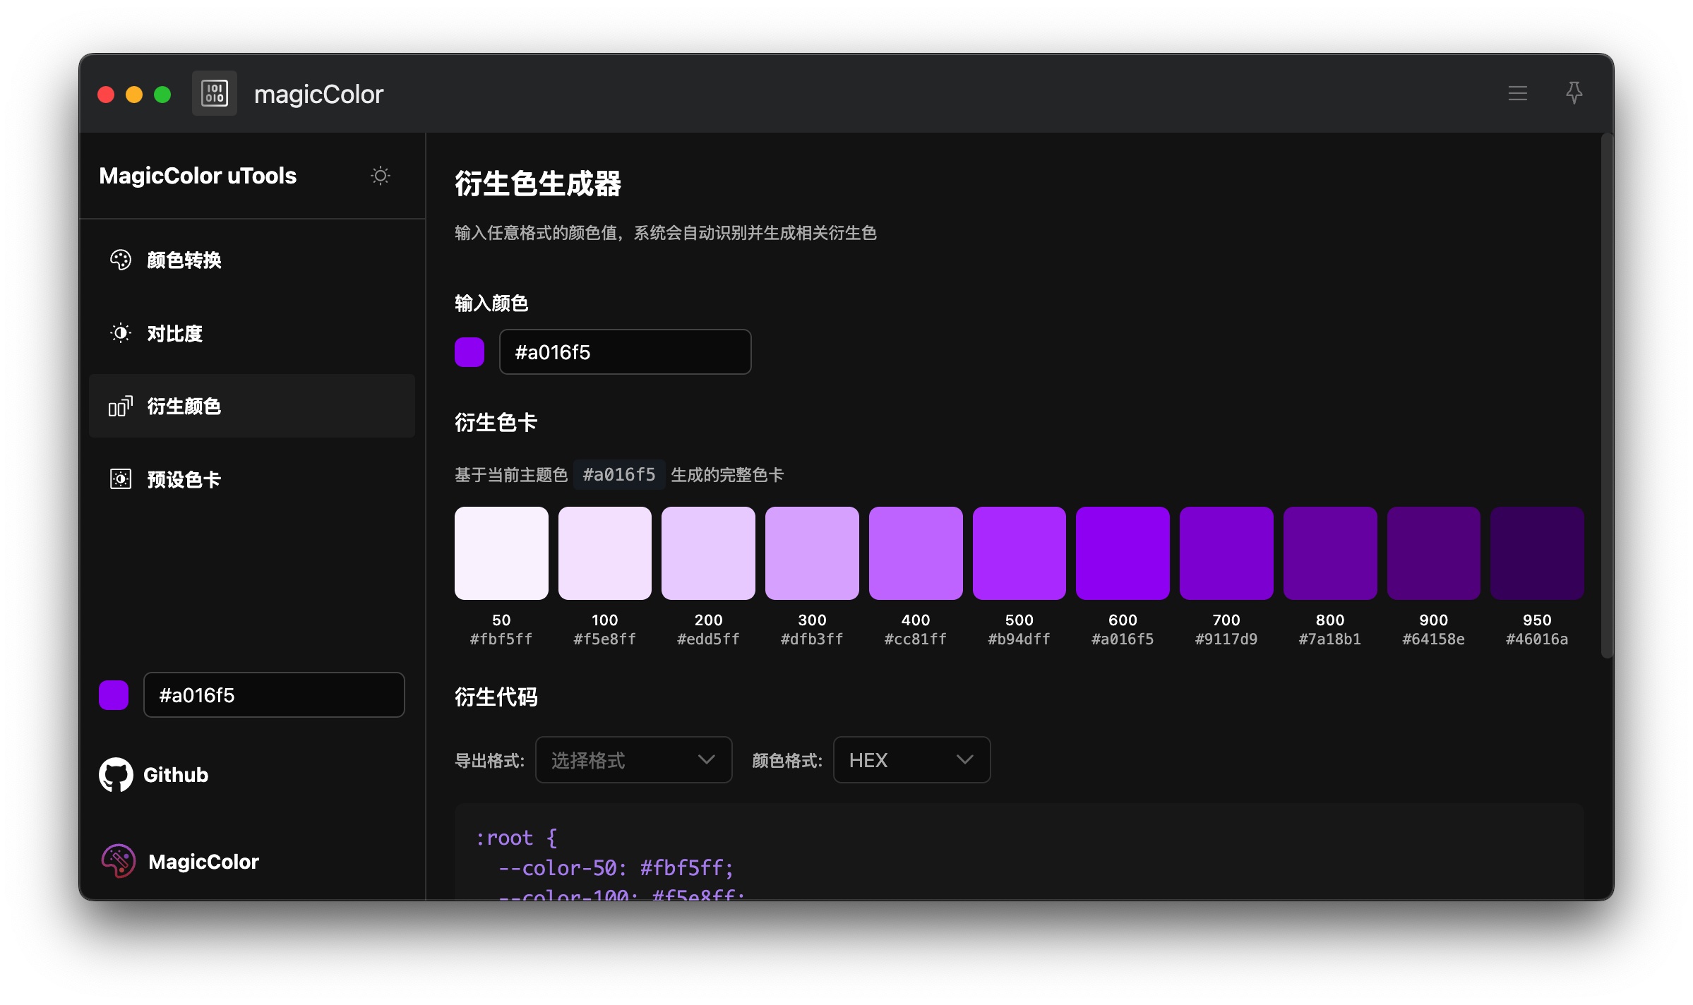Click the input color hex field in main panel
The image size is (1693, 1005).
point(625,352)
